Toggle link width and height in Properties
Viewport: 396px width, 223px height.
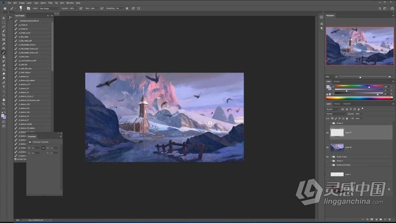pos(43,148)
